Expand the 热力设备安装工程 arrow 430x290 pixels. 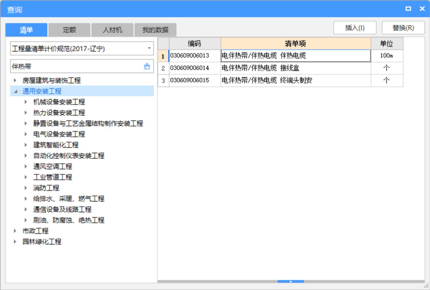(26, 113)
